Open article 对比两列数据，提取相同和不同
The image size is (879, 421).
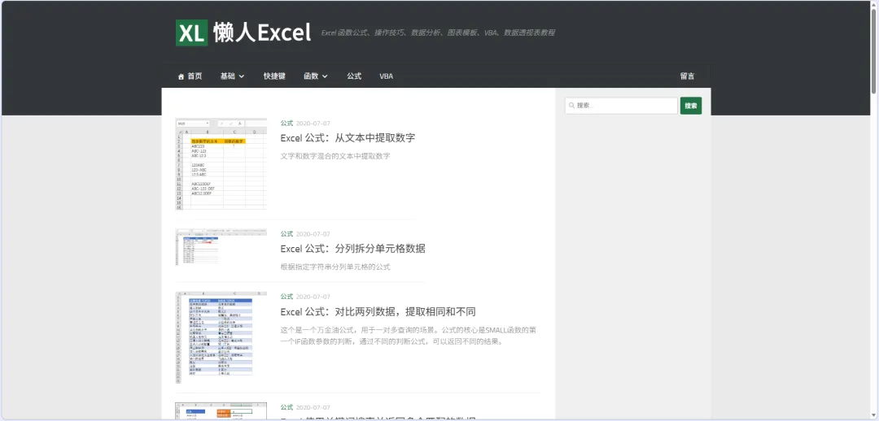[378, 311]
